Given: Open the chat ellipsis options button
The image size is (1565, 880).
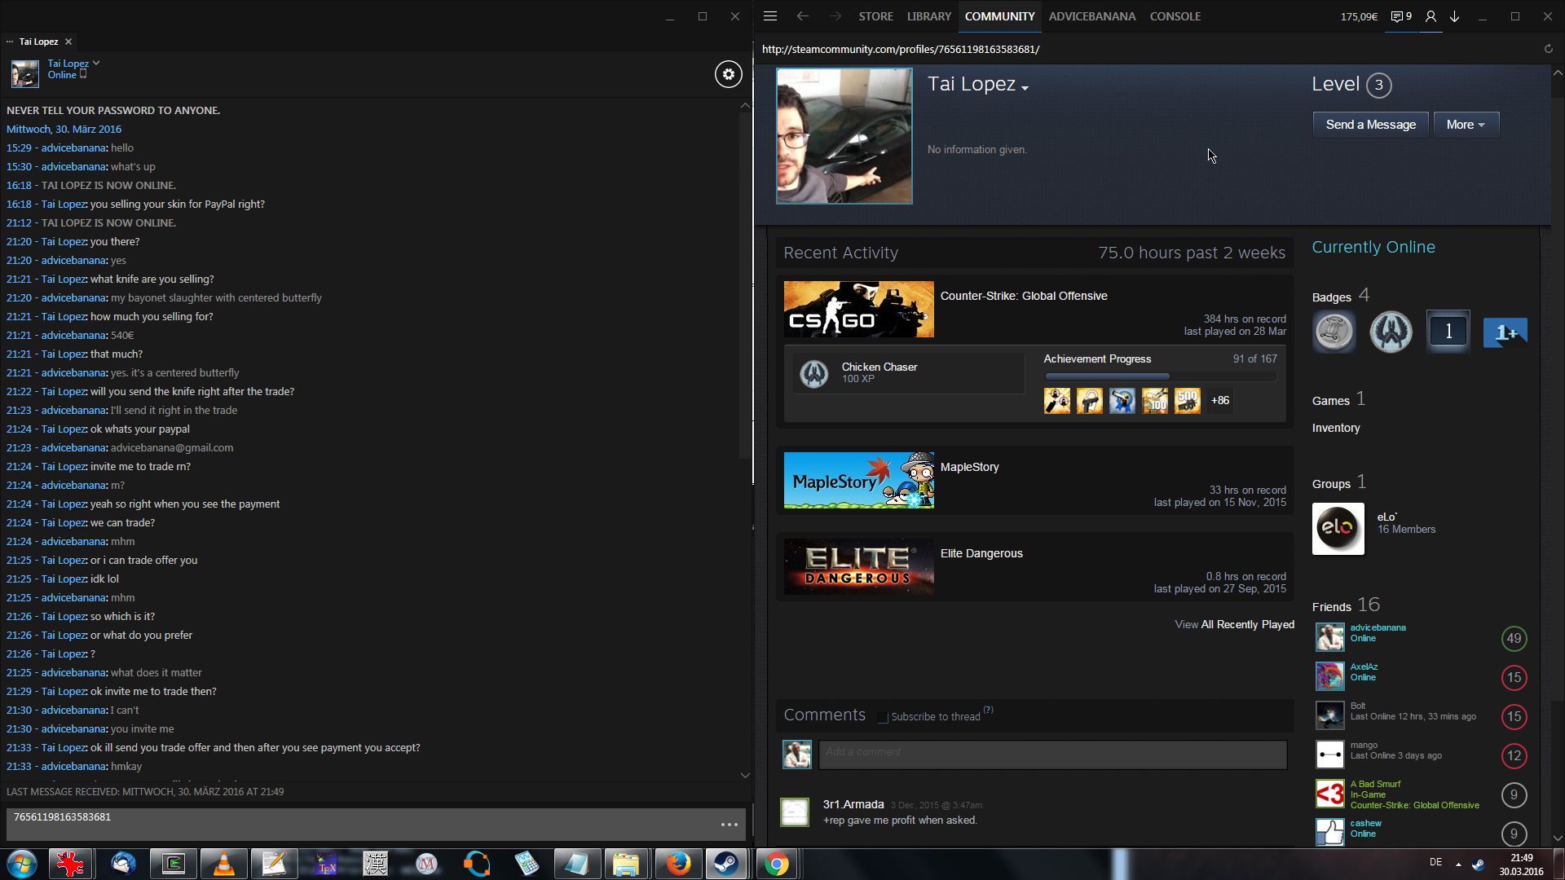Looking at the screenshot, I should 730,825.
